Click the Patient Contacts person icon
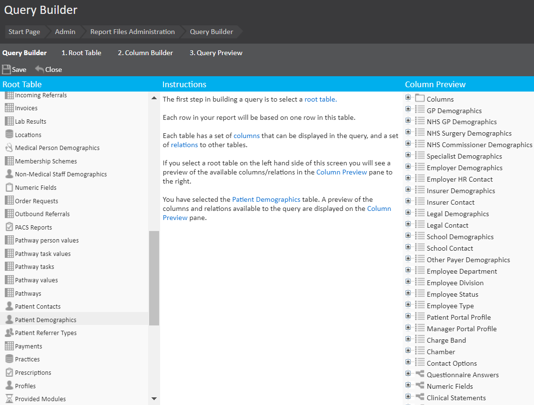This screenshot has height=405, width=534. 9,306
